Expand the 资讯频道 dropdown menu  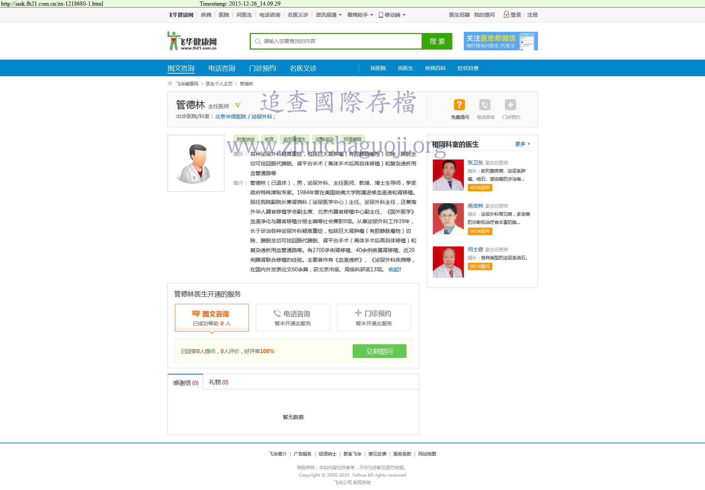coord(328,15)
